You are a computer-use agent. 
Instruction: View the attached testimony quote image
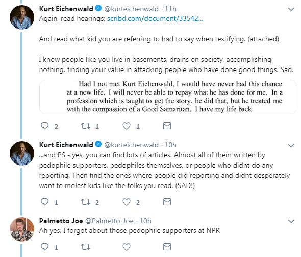(167, 97)
